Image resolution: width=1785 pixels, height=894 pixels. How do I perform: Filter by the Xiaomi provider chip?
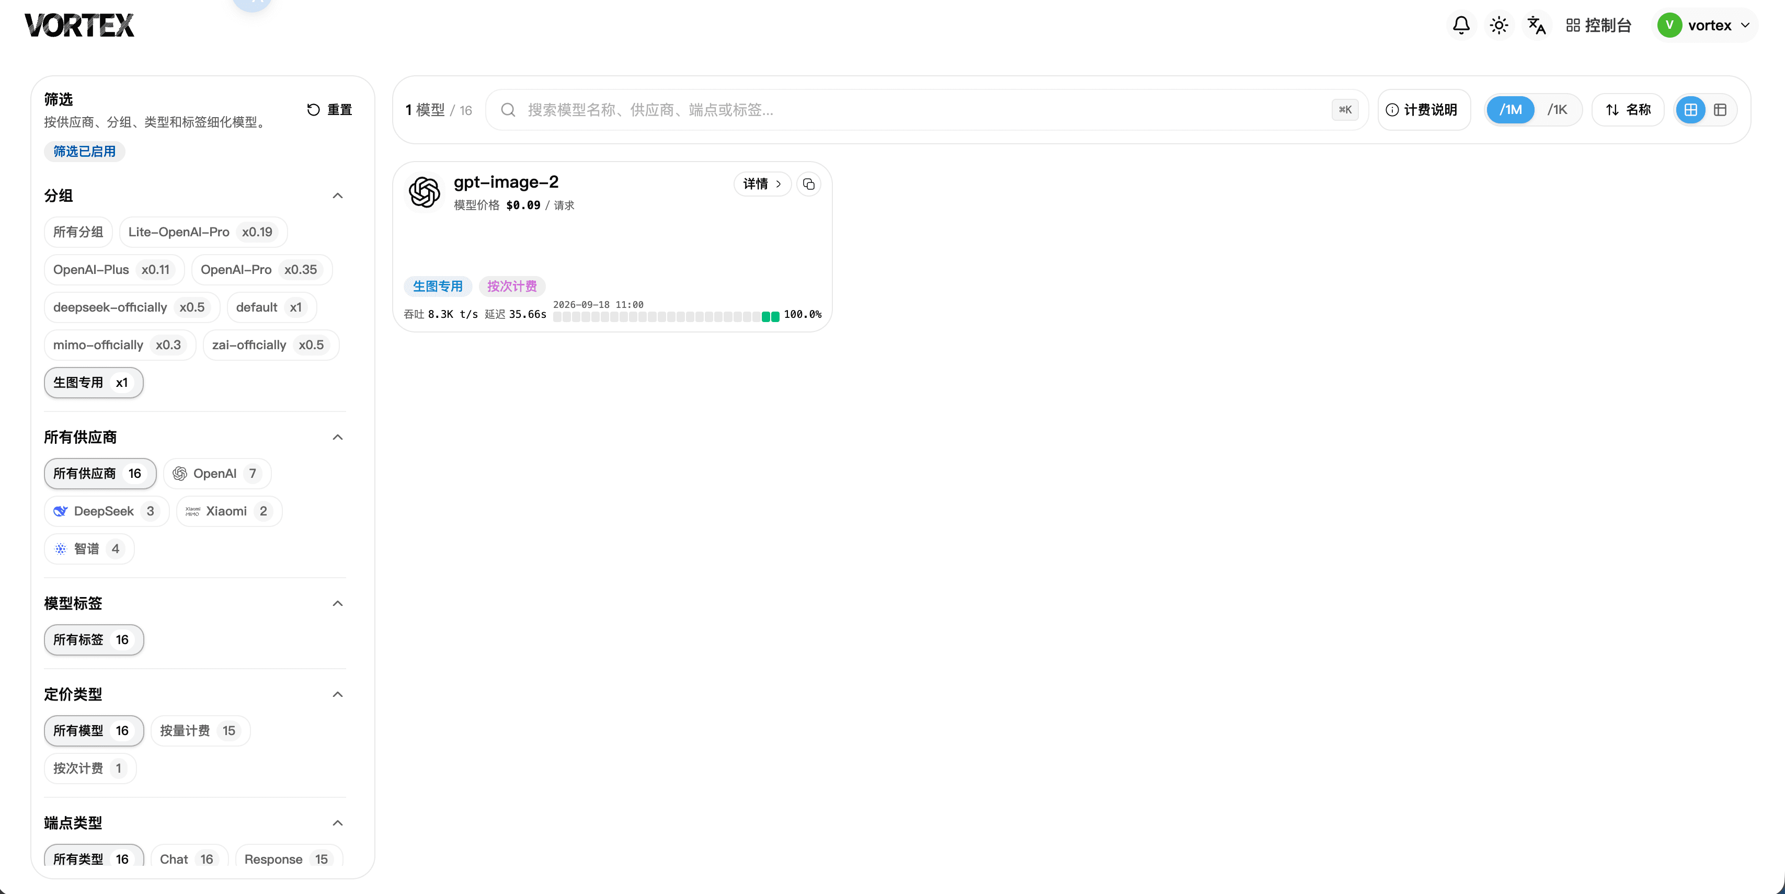[228, 511]
